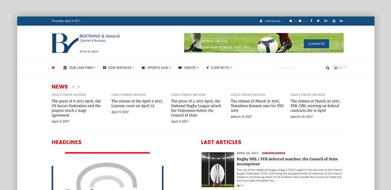Click the LinkedIn icon
Image resolution: width=391 pixels, height=190 pixels.
tap(341, 21)
